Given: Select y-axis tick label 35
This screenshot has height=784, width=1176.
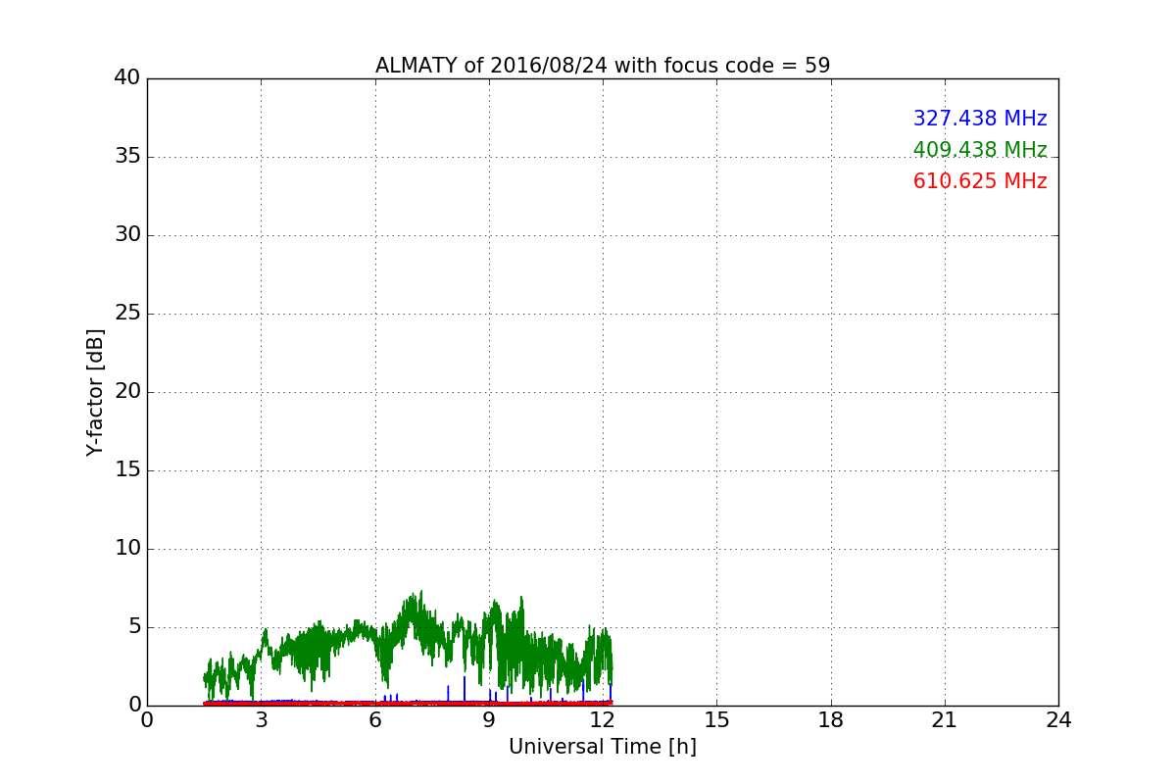Looking at the screenshot, I should pyautogui.click(x=127, y=157).
